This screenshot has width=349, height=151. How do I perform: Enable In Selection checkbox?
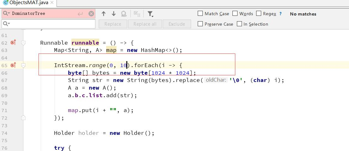coord(239,24)
